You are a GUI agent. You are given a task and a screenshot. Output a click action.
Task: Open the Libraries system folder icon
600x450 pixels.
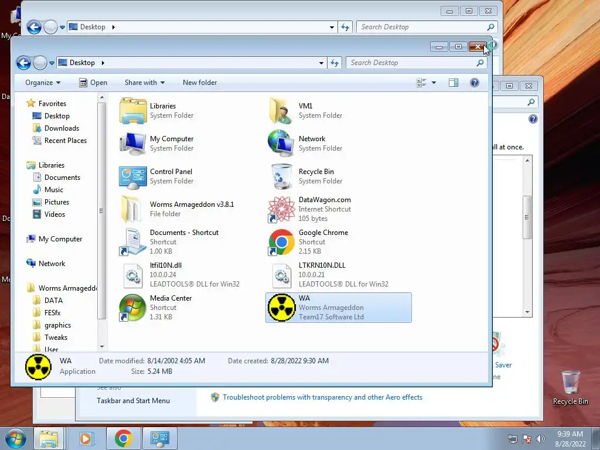click(133, 111)
